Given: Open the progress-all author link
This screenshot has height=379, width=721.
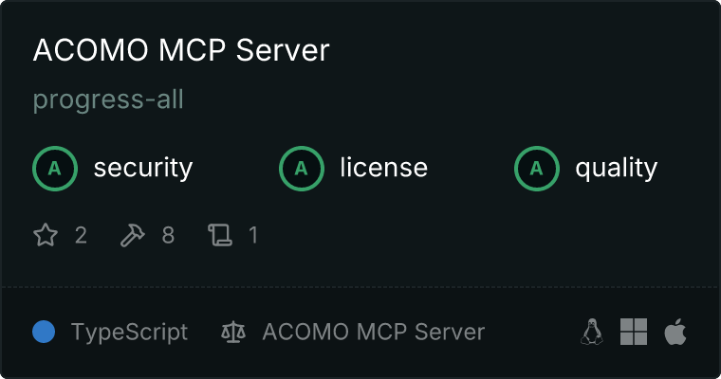Looking at the screenshot, I should [x=108, y=99].
